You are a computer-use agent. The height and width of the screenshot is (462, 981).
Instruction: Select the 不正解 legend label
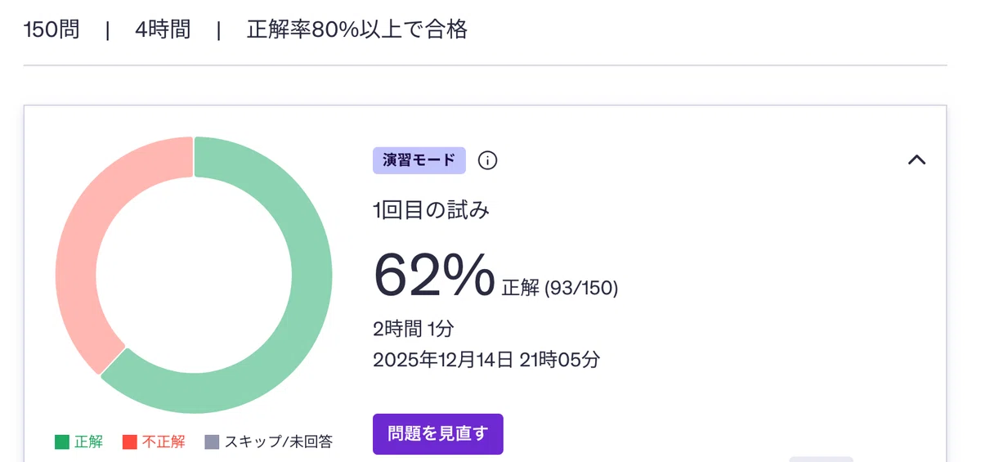click(163, 442)
